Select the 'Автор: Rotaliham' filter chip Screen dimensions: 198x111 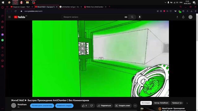tap(161, 103)
